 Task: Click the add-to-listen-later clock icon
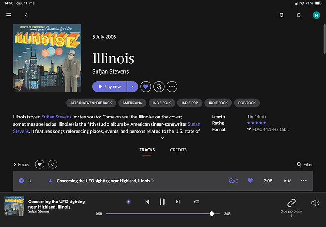point(159,87)
